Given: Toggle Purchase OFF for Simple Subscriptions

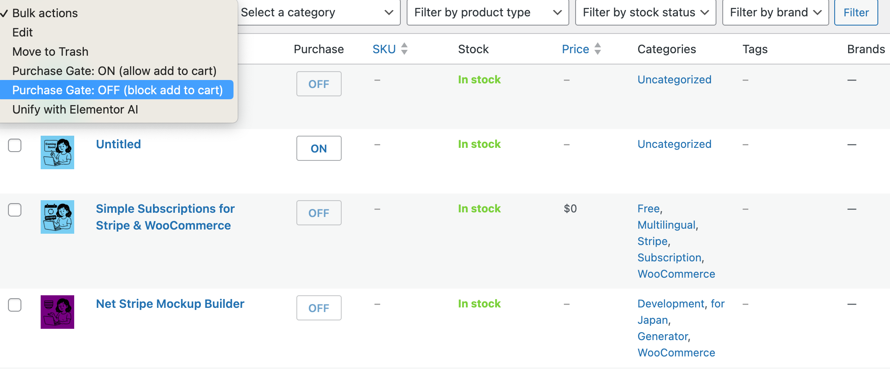Looking at the screenshot, I should tap(319, 213).
